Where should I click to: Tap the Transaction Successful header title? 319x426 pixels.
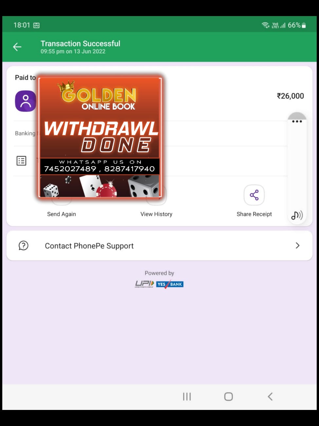[80, 44]
